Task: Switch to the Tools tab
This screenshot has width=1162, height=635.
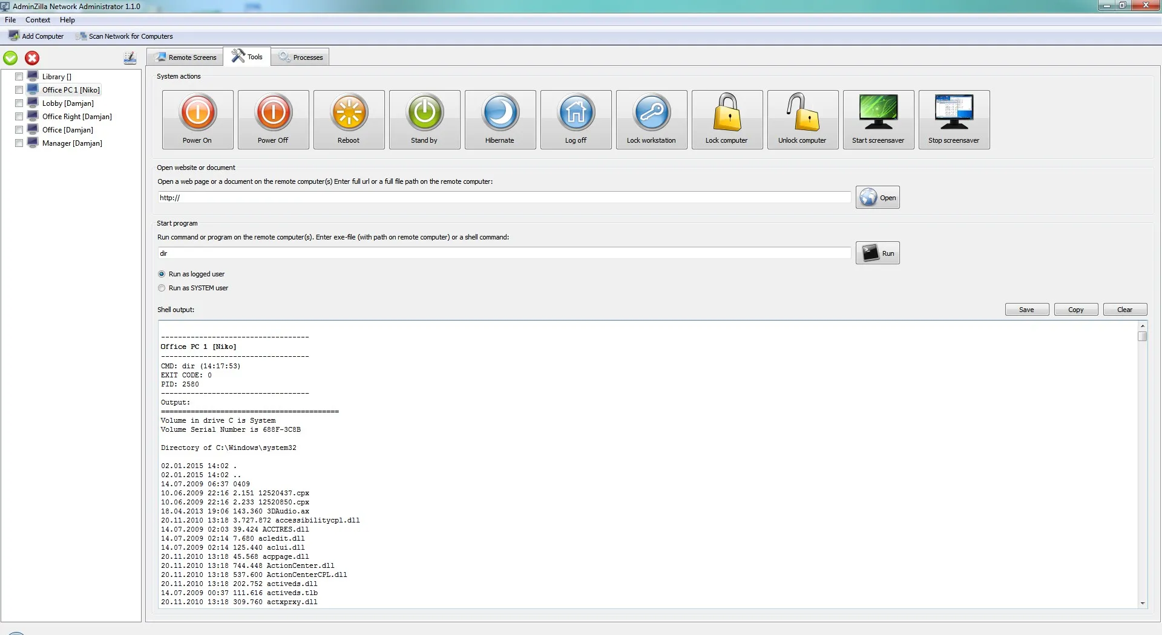Action: [248, 57]
